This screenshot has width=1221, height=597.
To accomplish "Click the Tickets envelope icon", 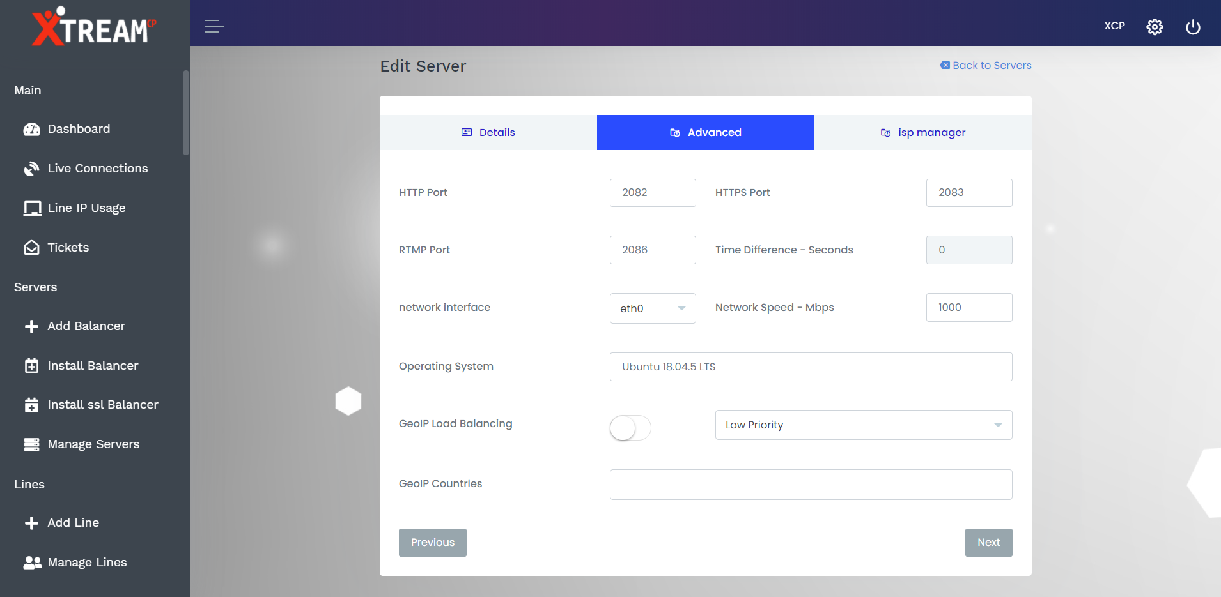I will coord(31,248).
